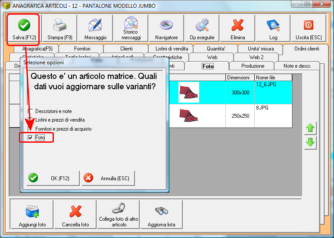
Task: Maximize the Anagrafica Articoli window
Action: (307, 4)
